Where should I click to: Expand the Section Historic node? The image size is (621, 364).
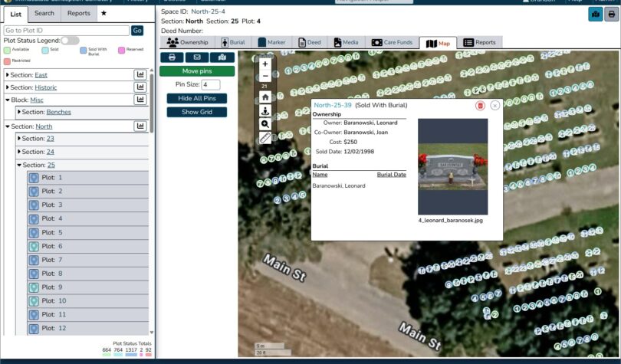(x=7, y=87)
